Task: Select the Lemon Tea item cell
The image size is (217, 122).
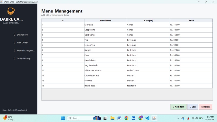Action: click(106, 45)
